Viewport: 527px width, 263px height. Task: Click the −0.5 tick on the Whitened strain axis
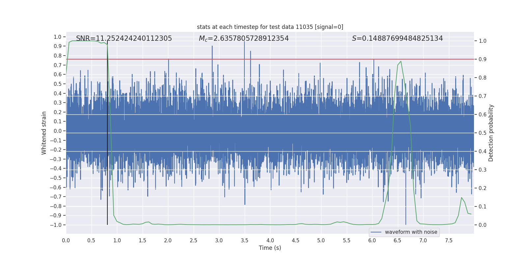click(56, 178)
